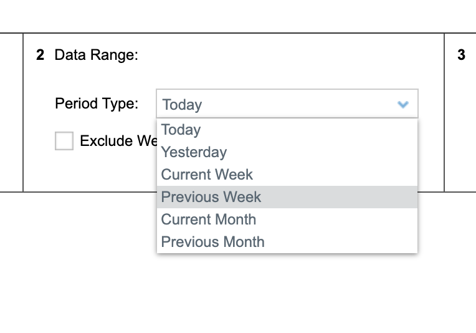This screenshot has height=333, width=476.
Task: Click empty area below the dropdown list
Action: point(287,293)
